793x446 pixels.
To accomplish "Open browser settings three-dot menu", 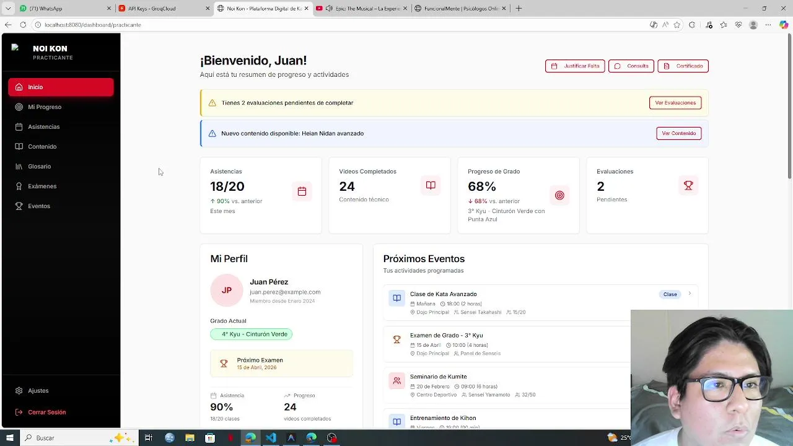I will coord(768,25).
